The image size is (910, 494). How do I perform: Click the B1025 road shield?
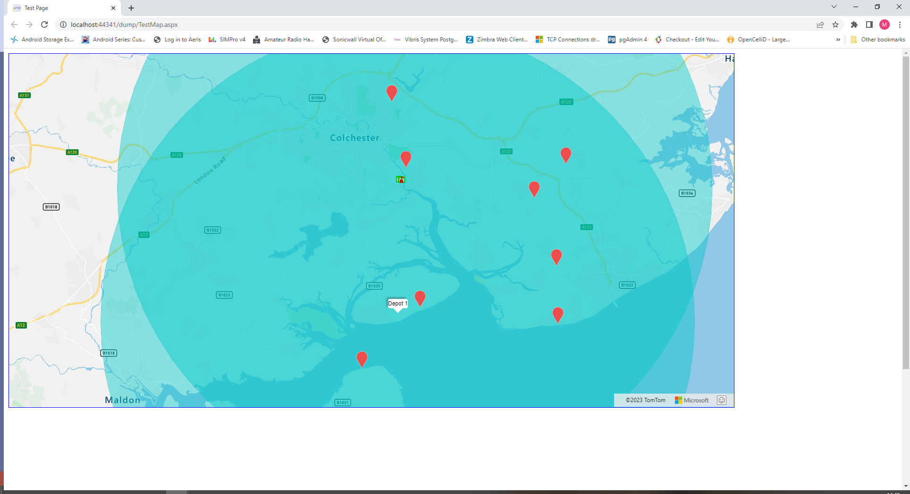(x=374, y=286)
